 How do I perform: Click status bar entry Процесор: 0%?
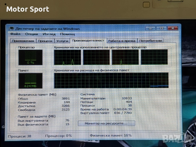coord(58,136)
